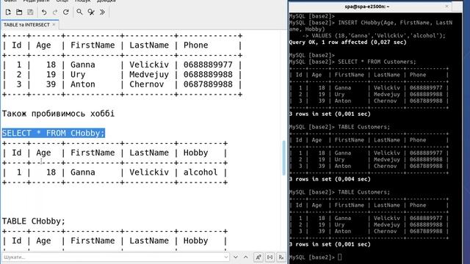470x264 pixels.
Task: Click the reload document circular arrow icon
Action: click(x=66, y=12)
